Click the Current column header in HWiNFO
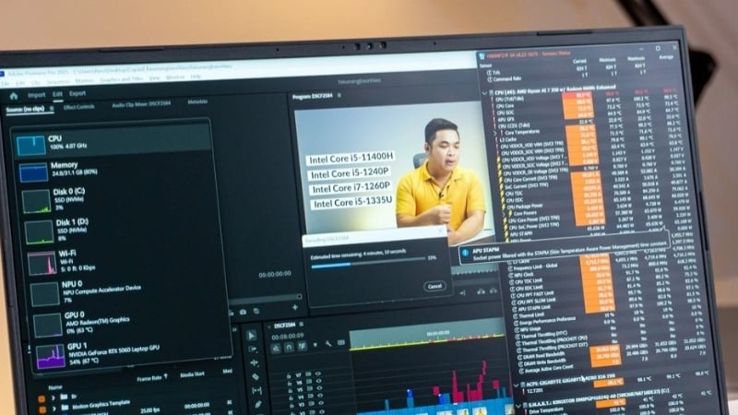Screen dimensions: 738x415 click(x=579, y=61)
